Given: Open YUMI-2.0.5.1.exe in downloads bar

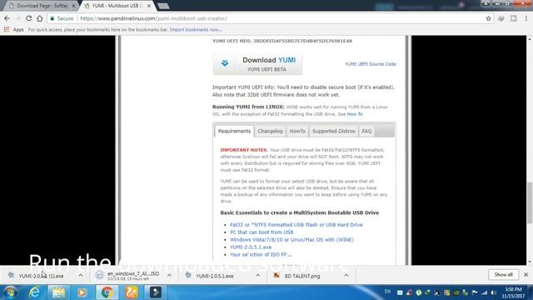Looking at the screenshot, I should (x=214, y=276).
